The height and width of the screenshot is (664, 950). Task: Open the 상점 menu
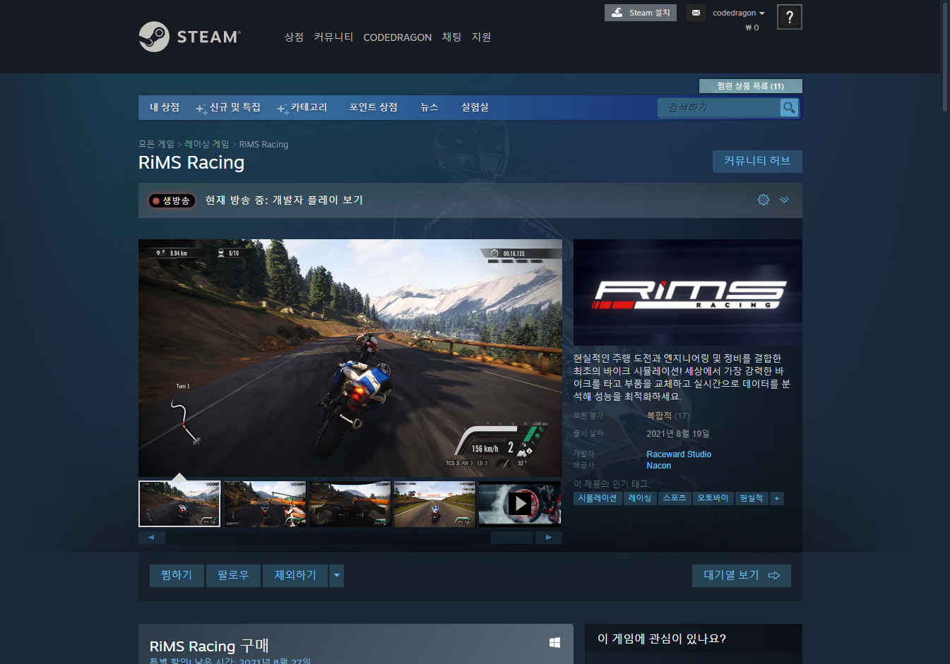pyautogui.click(x=294, y=37)
